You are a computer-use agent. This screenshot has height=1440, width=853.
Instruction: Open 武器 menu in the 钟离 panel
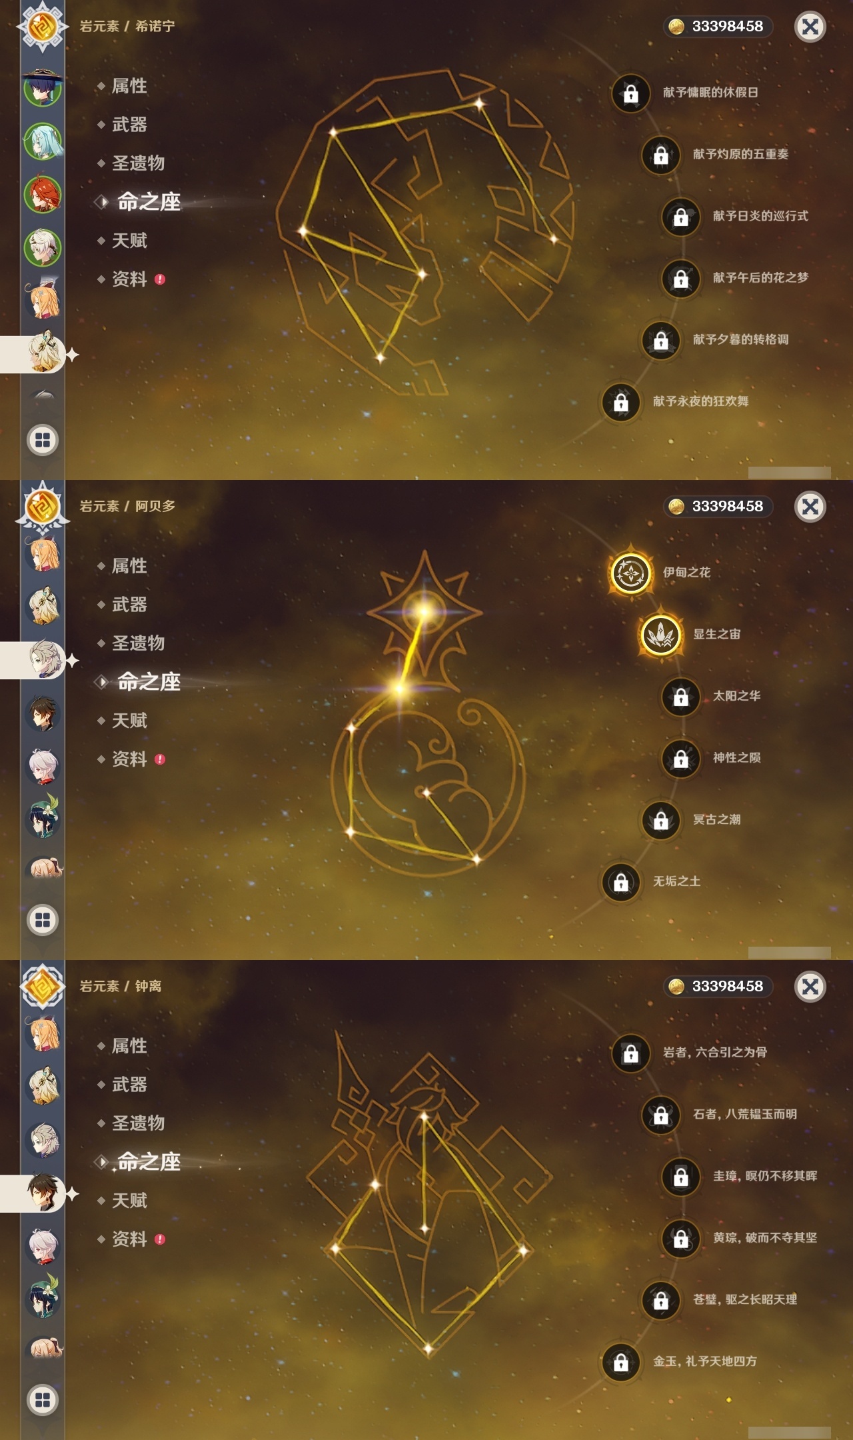(129, 1085)
